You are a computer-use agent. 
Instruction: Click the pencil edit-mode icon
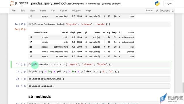pyautogui.click(x=157, y=11)
